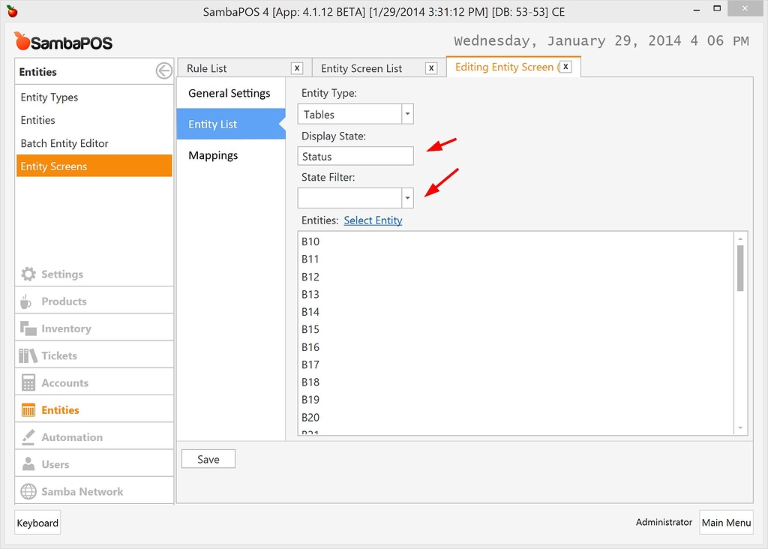Close the Entity Screen List tab
The height and width of the screenshot is (549, 768).
tap(432, 67)
